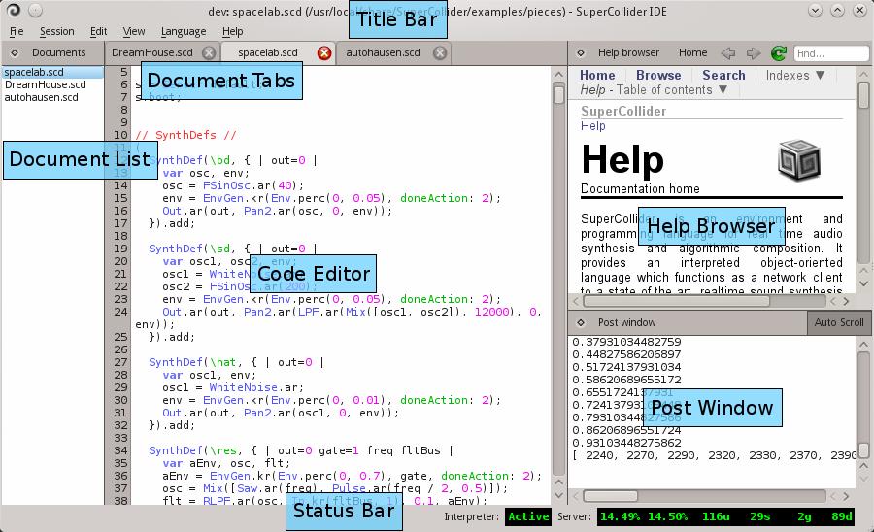
Task: Click the Help browser vertical scrollbar handle
Action: coord(863,95)
